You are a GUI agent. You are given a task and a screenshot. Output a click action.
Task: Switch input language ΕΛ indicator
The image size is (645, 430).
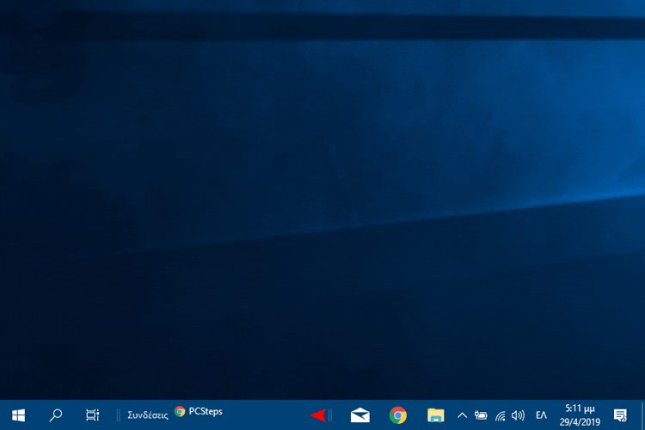coord(541,415)
